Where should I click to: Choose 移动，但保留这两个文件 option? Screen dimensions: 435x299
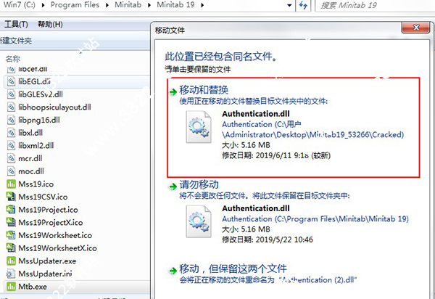point(233,269)
